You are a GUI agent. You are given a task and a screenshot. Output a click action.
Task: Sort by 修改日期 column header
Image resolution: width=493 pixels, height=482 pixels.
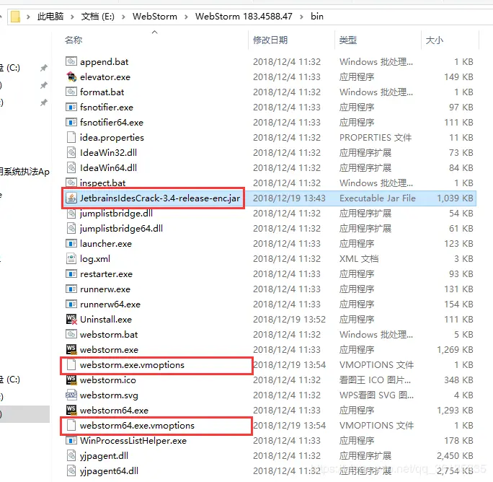click(x=270, y=40)
